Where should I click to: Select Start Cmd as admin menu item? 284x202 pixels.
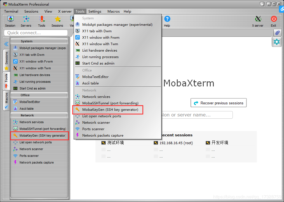118,63
